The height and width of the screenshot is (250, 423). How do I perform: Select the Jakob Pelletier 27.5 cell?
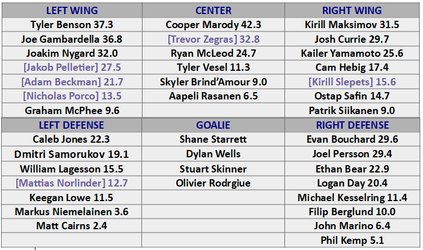pos(72,67)
